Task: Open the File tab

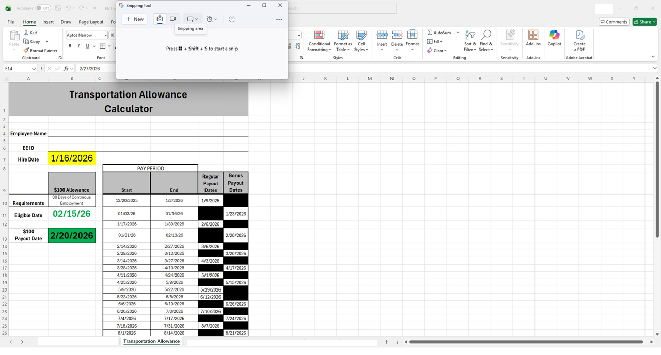Action: pos(11,22)
